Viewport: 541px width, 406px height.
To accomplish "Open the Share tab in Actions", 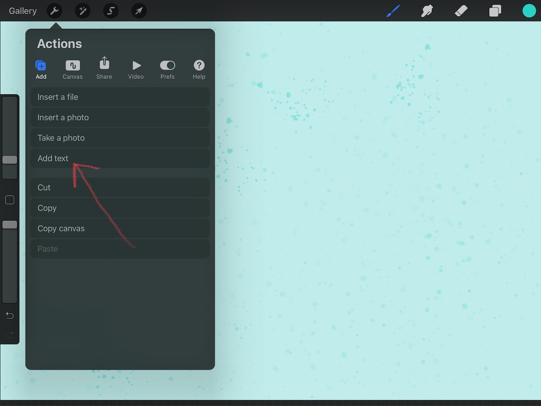I will click(104, 69).
